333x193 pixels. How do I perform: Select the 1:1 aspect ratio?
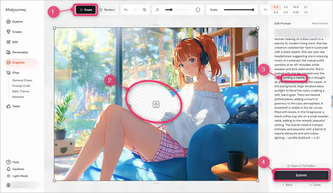tap(266, 9)
